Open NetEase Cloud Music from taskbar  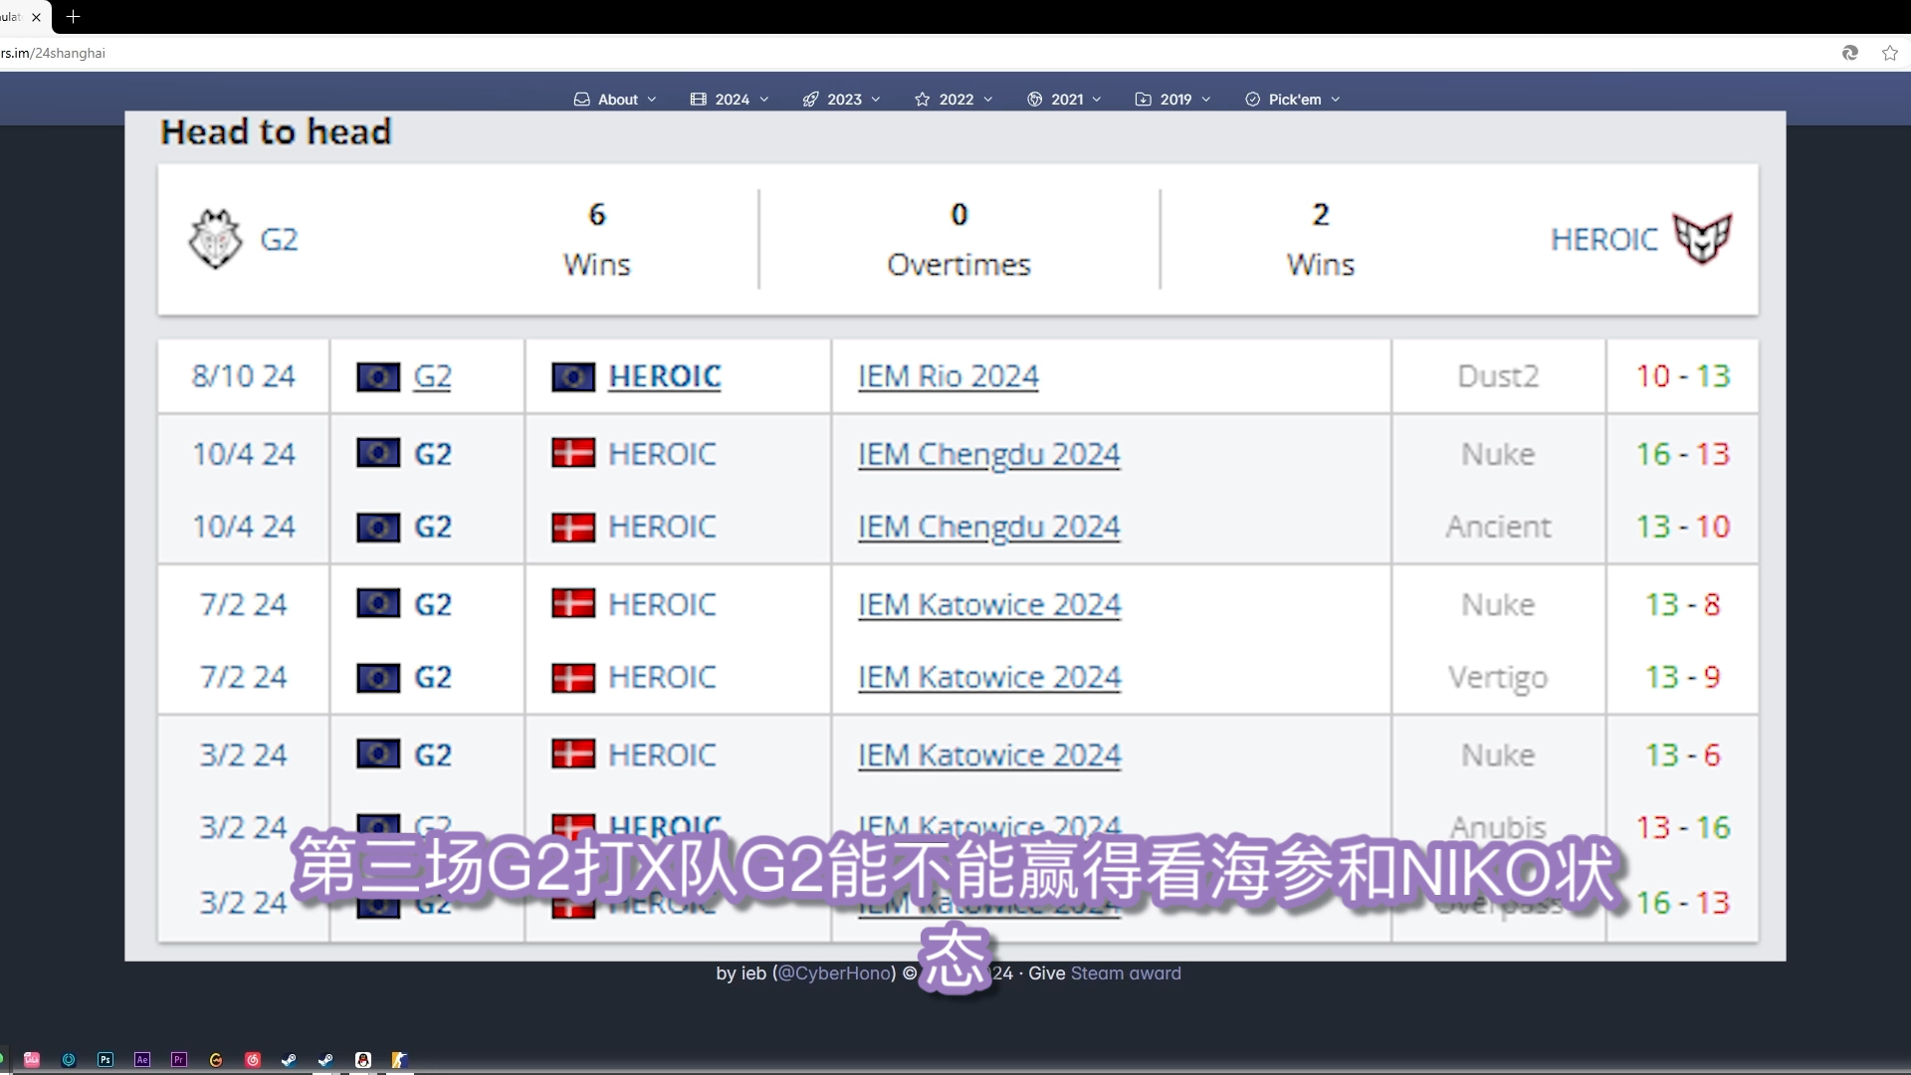pos(253,1060)
